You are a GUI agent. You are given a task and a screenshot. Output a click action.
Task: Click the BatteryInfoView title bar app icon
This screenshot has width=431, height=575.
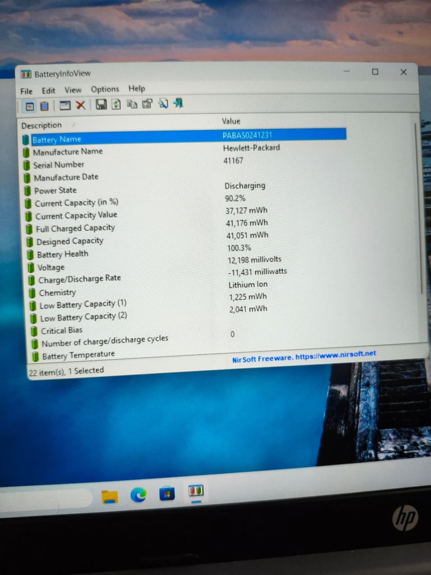click(26, 75)
